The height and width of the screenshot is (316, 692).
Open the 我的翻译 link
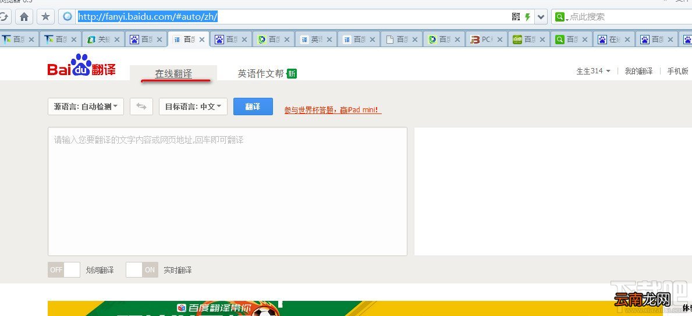(638, 71)
